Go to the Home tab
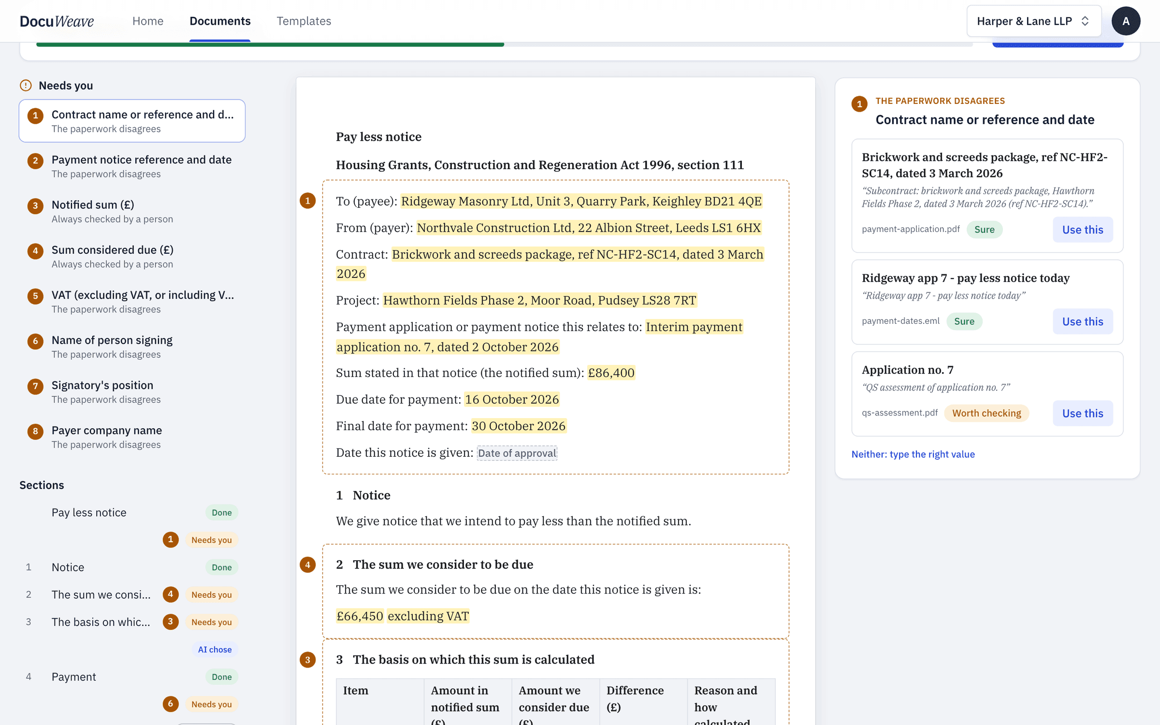Image resolution: width=1160 pixels, height=725 pixels. click(148, 21)
